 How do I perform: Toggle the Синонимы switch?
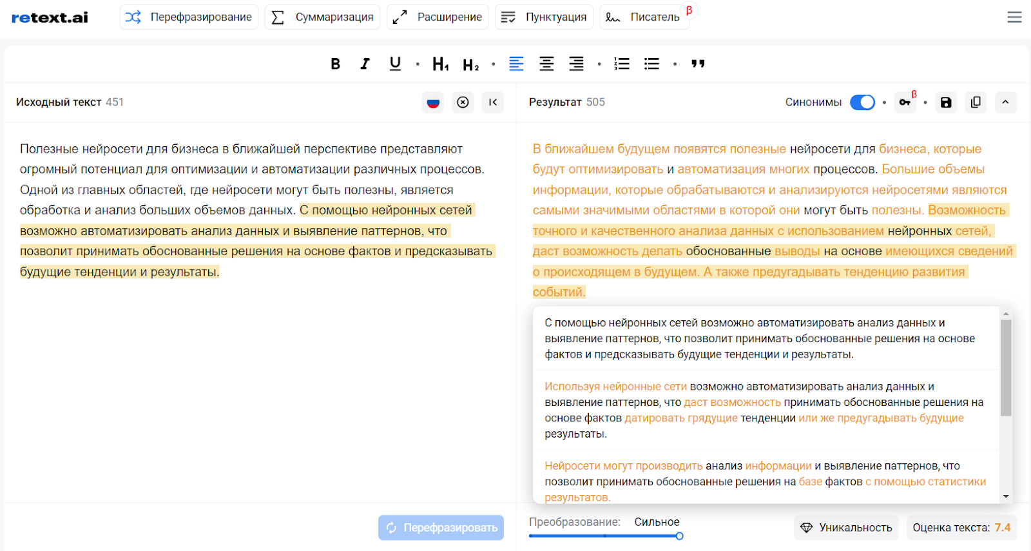(862, 102)
